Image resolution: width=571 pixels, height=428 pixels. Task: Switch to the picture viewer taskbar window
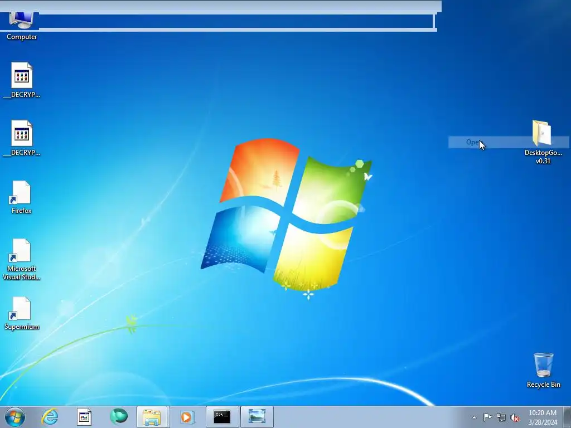pos(257,417)
